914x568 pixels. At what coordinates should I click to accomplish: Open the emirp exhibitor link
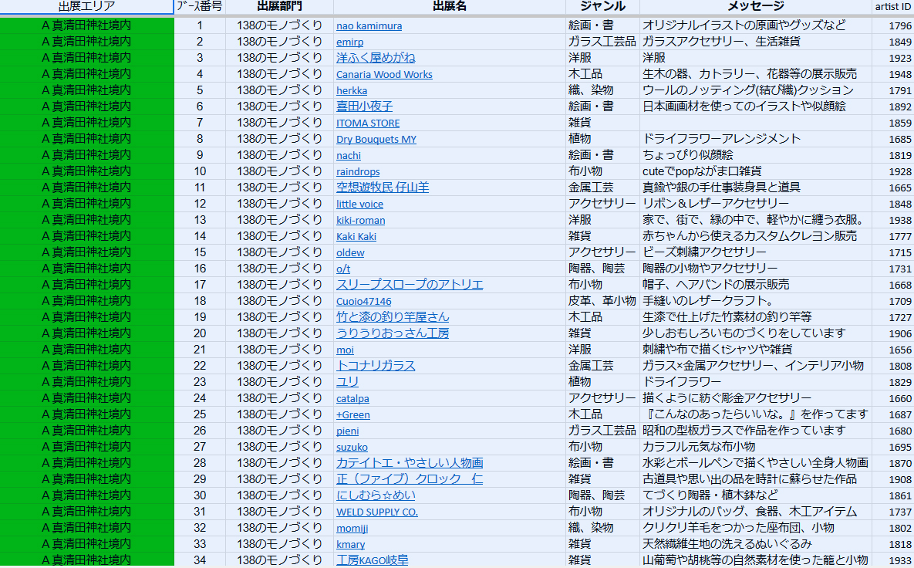coord(349,42)
